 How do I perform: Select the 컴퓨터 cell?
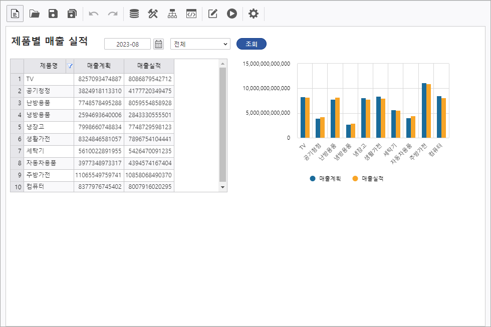tap(49, 187)
